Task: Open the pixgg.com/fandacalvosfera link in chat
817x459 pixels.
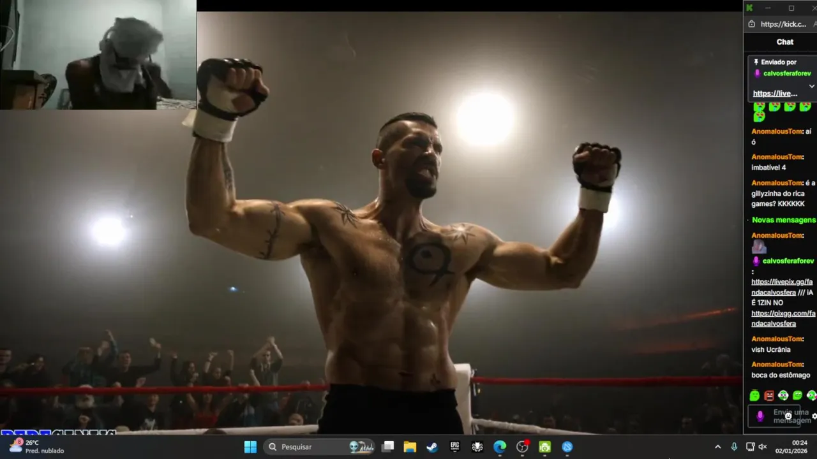Action: [783, 319]
